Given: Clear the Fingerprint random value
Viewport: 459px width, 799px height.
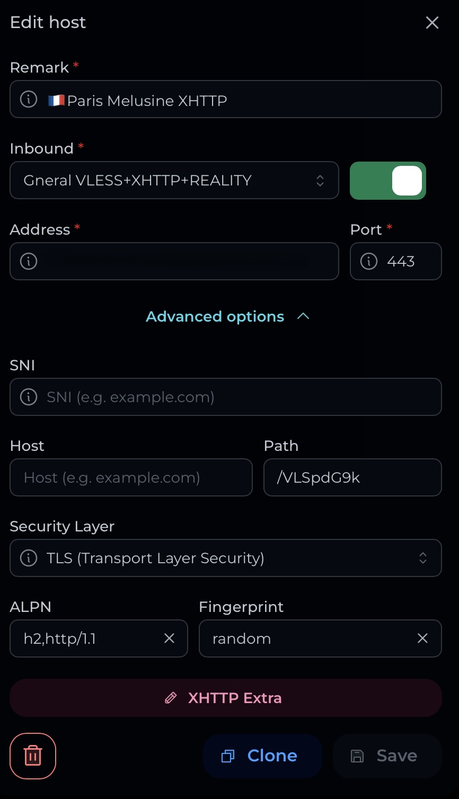Looking at the screenshot, I should [x=422, y=638].
